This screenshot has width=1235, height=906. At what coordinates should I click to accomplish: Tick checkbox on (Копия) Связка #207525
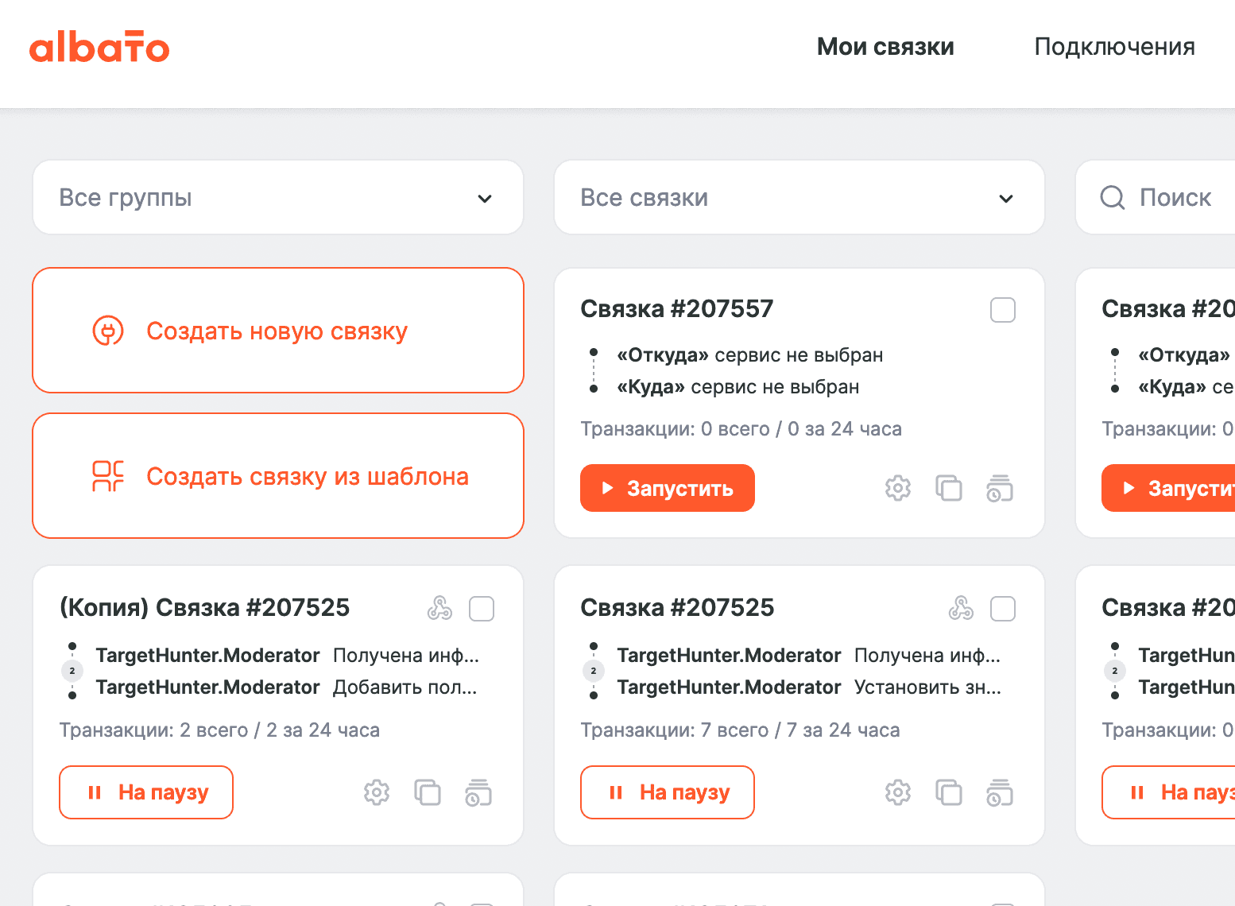pos(481,609)
